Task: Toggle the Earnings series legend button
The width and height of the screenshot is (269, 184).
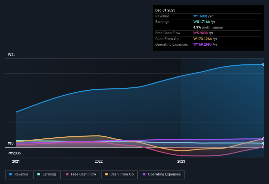Action: [47, 174]
